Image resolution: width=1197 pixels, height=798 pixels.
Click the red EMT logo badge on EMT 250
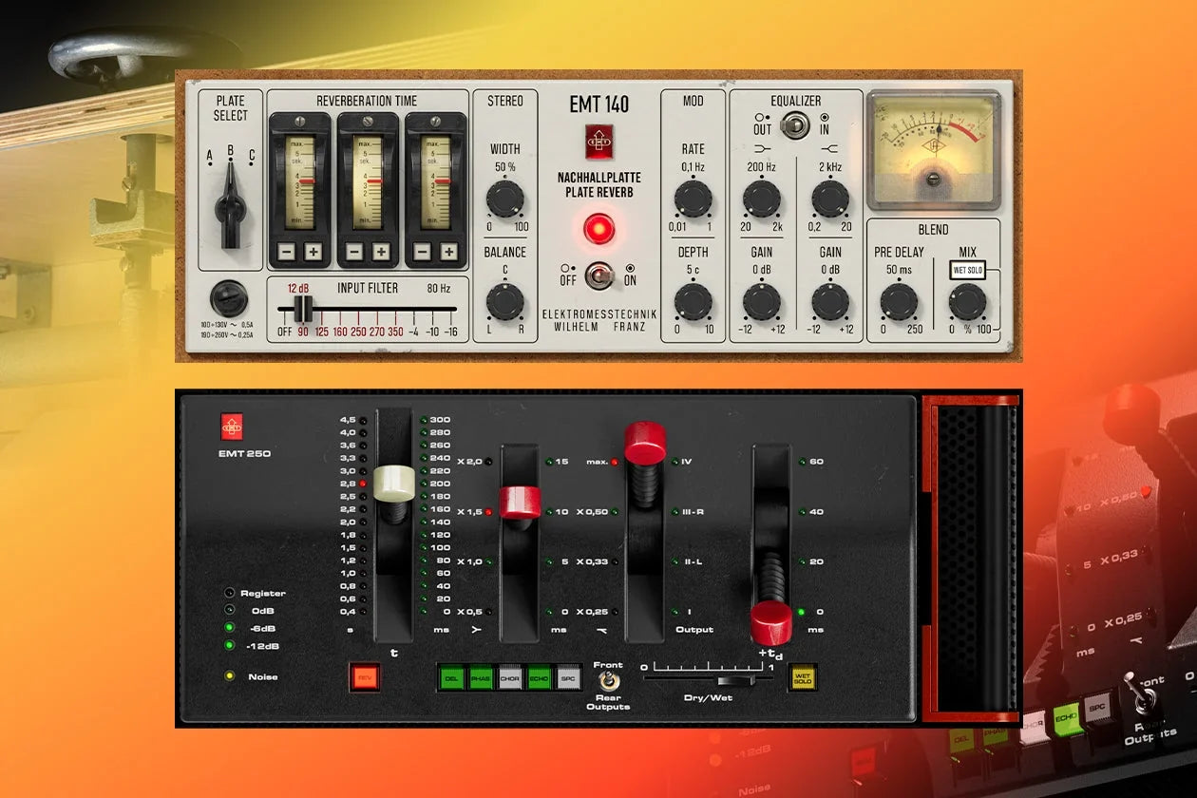point(234,427)
